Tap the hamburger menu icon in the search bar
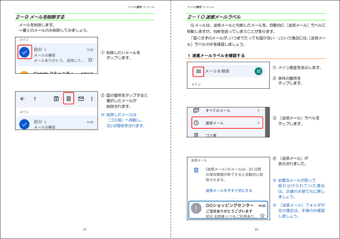 pyautogui.click(x=198, y=71)
